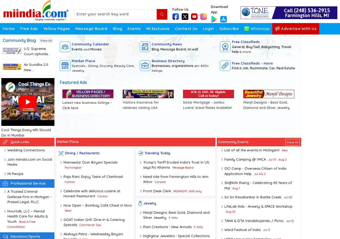Open Hourtalk, LLC mental health care link
This screenshot has height=239, width=340.
coord(28,216)
